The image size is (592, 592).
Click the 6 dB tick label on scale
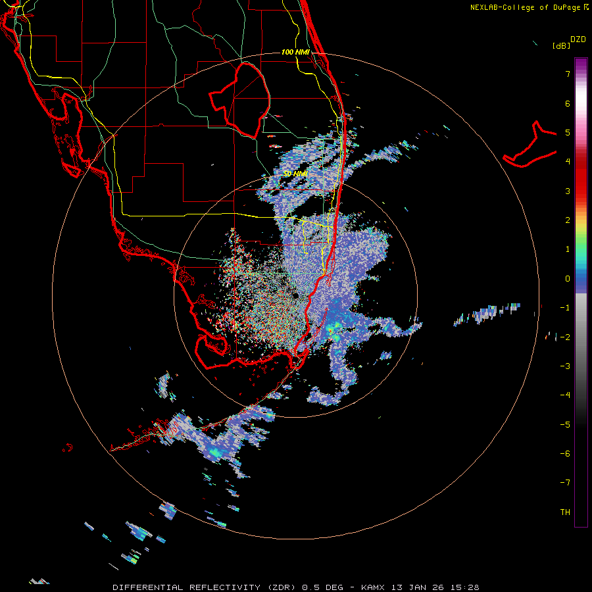(x=568, y=103)
